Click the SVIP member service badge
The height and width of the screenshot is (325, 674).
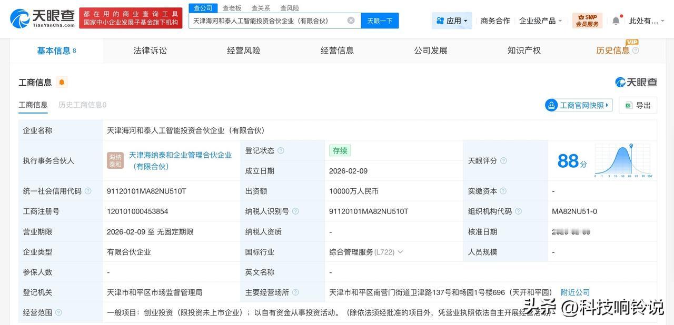pos(587,21)
